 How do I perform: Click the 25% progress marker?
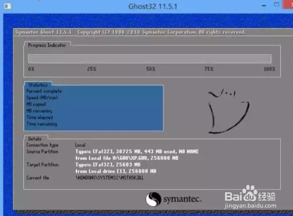(x=92, y=69)
